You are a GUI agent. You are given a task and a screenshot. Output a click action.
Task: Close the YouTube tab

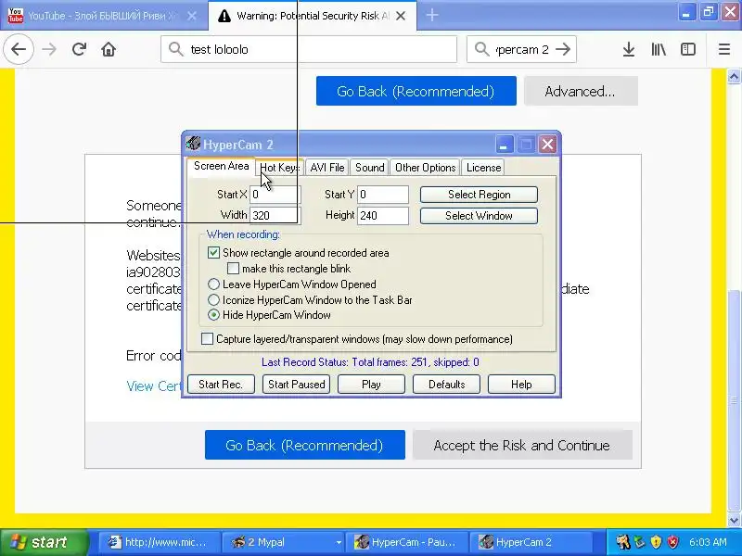pyautogui.click(x=192, y=16)
